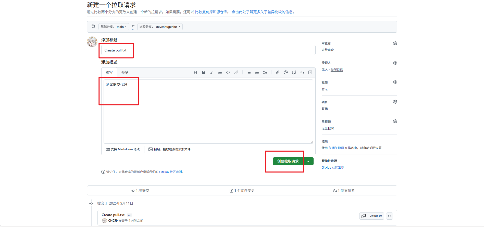484x227 pixels.
Task: Switch to the 预览 (Preview) tab
Action: [125, 73]
